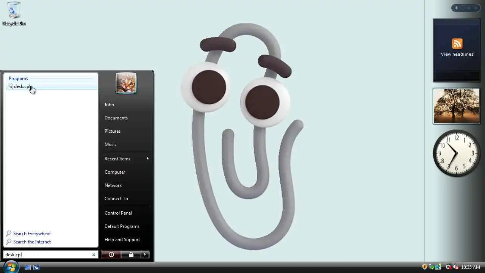
Task: Open the Pictures folder
Action: pyautogui.click(x=113, y=131)
